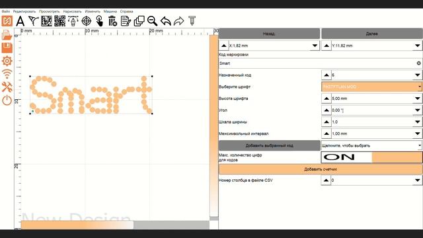Decrease Y position with the down arrow
The width and height of the screenshot is (423, 238).
[x=417, y=46]
